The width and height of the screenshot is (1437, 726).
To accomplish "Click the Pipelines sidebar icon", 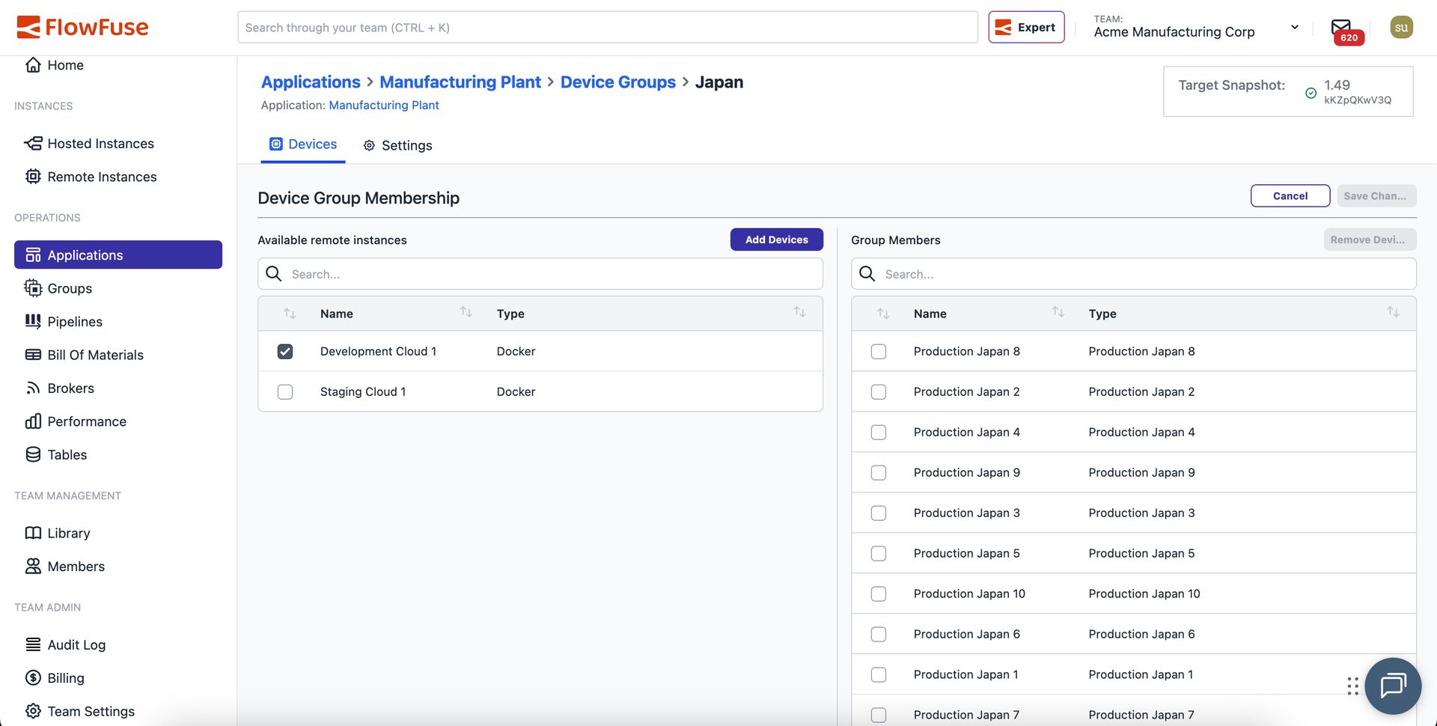I will coord(33,322).
